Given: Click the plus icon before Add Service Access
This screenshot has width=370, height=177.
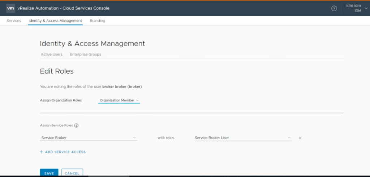Looking at the screenshot, I should point(42,152).
